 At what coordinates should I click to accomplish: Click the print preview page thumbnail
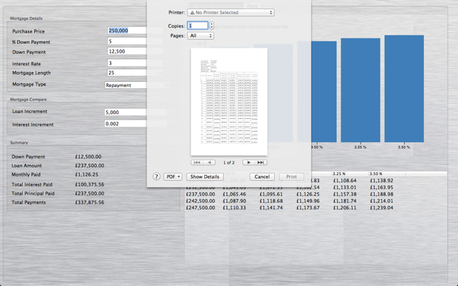coord(229,102)
